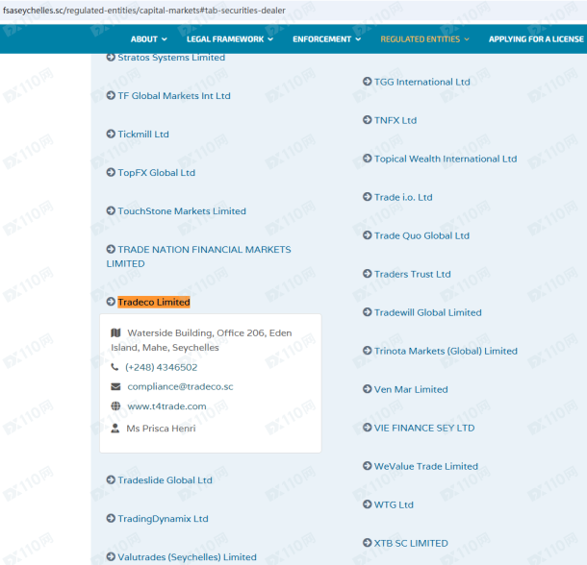The image size is (587, 565).
Task: Expand the WTG Ltd entry
Action: (394, 504)
